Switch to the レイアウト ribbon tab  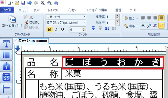[x=53, y=10]
